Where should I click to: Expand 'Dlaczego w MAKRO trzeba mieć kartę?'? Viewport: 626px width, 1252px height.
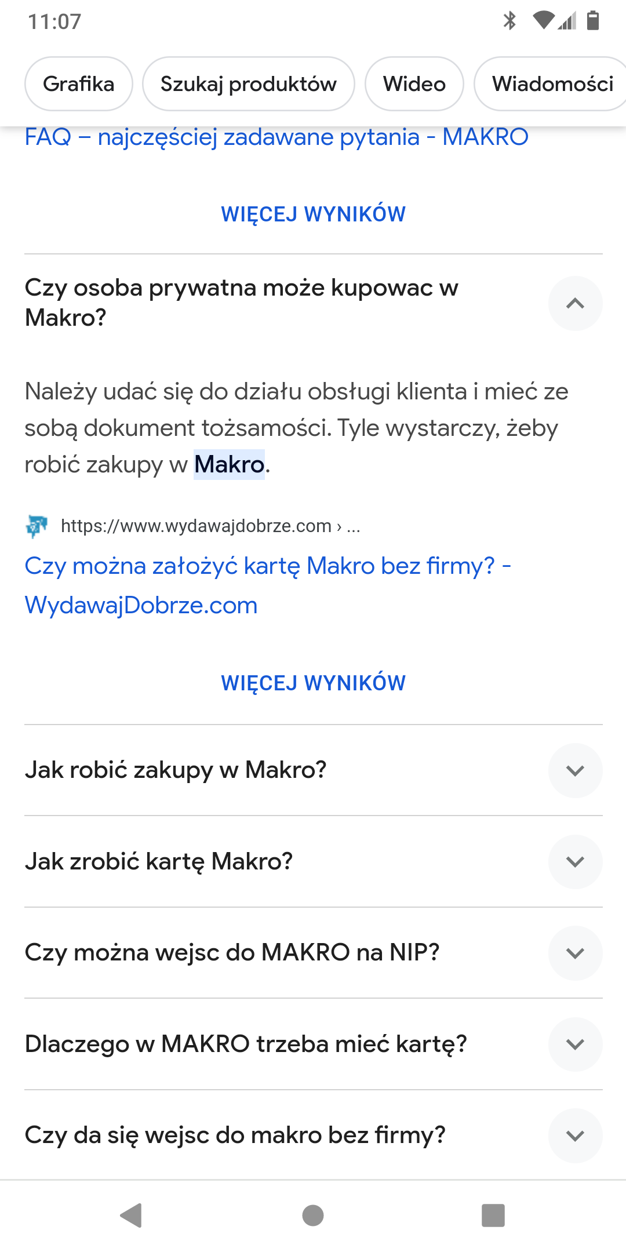pyautogui.click(x=575, y=1044)
